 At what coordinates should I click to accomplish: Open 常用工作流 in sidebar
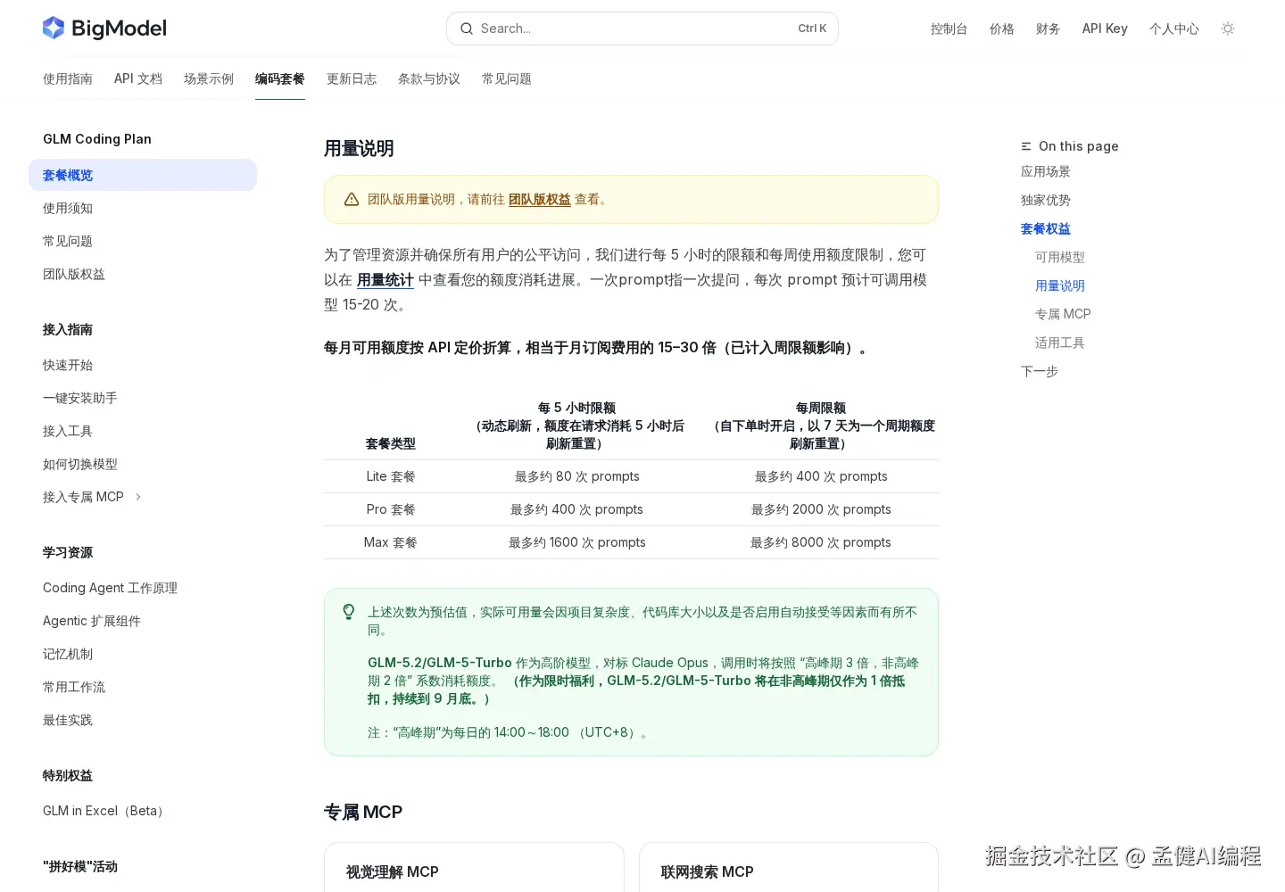pos(143,687)
